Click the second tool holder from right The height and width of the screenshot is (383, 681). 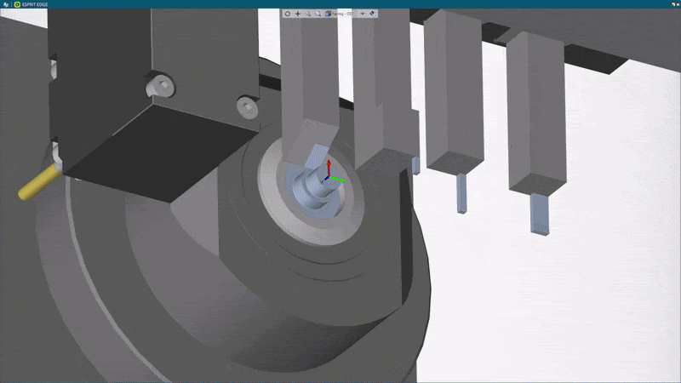(x=455, y=94)
